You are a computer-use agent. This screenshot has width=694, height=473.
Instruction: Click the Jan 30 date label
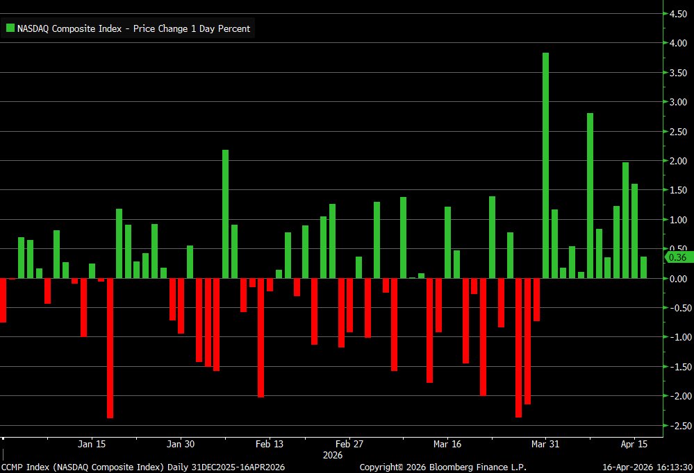[181, 444]
